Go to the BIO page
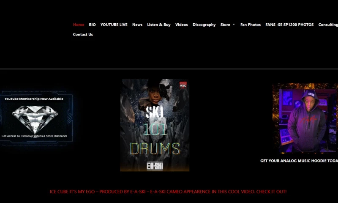This screenshot has height=203, width=338. pyautogui.click(x=92, y=25)
